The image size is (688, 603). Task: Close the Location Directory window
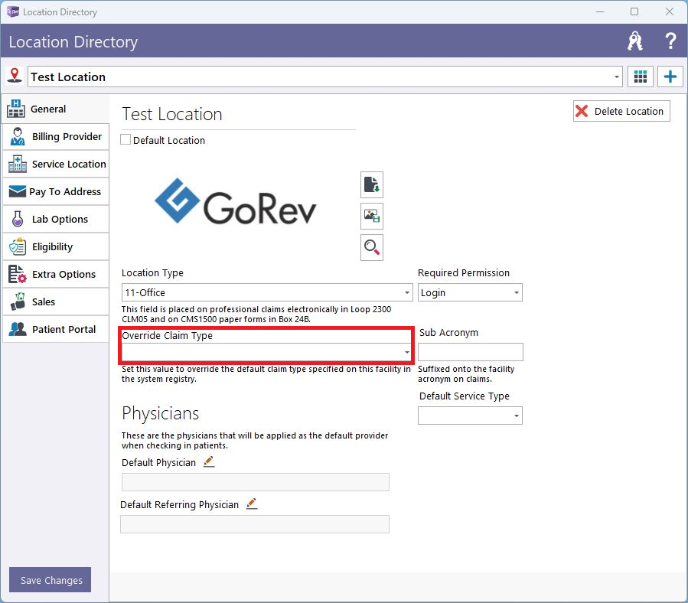669,11
